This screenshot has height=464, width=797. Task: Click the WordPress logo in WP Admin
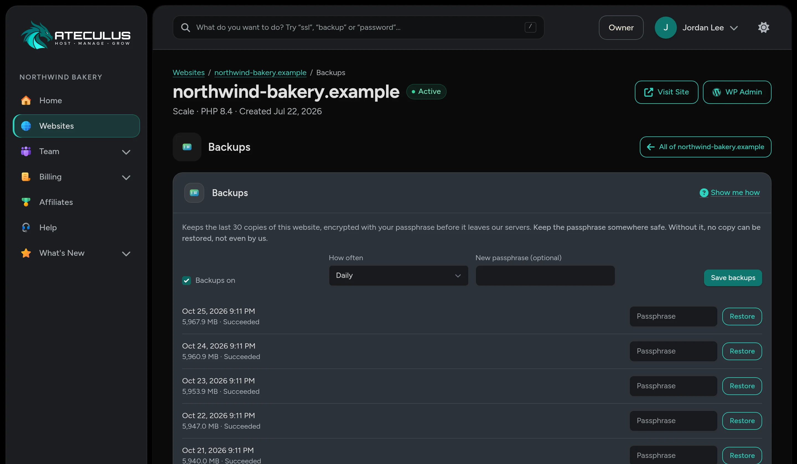click(716, 92)
